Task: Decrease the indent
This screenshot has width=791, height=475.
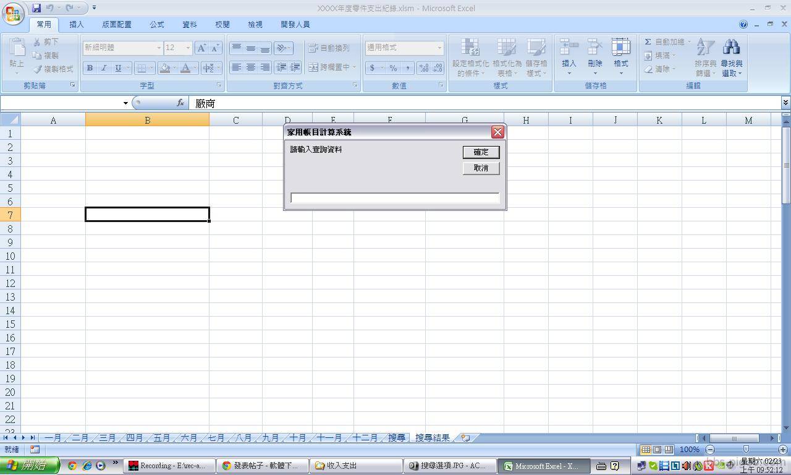Action: [281, 67]
